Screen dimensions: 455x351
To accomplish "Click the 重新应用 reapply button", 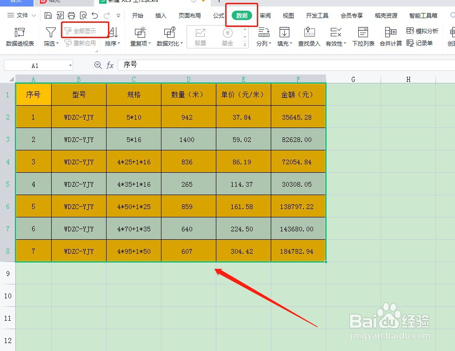I will click(x=80, y=43).
